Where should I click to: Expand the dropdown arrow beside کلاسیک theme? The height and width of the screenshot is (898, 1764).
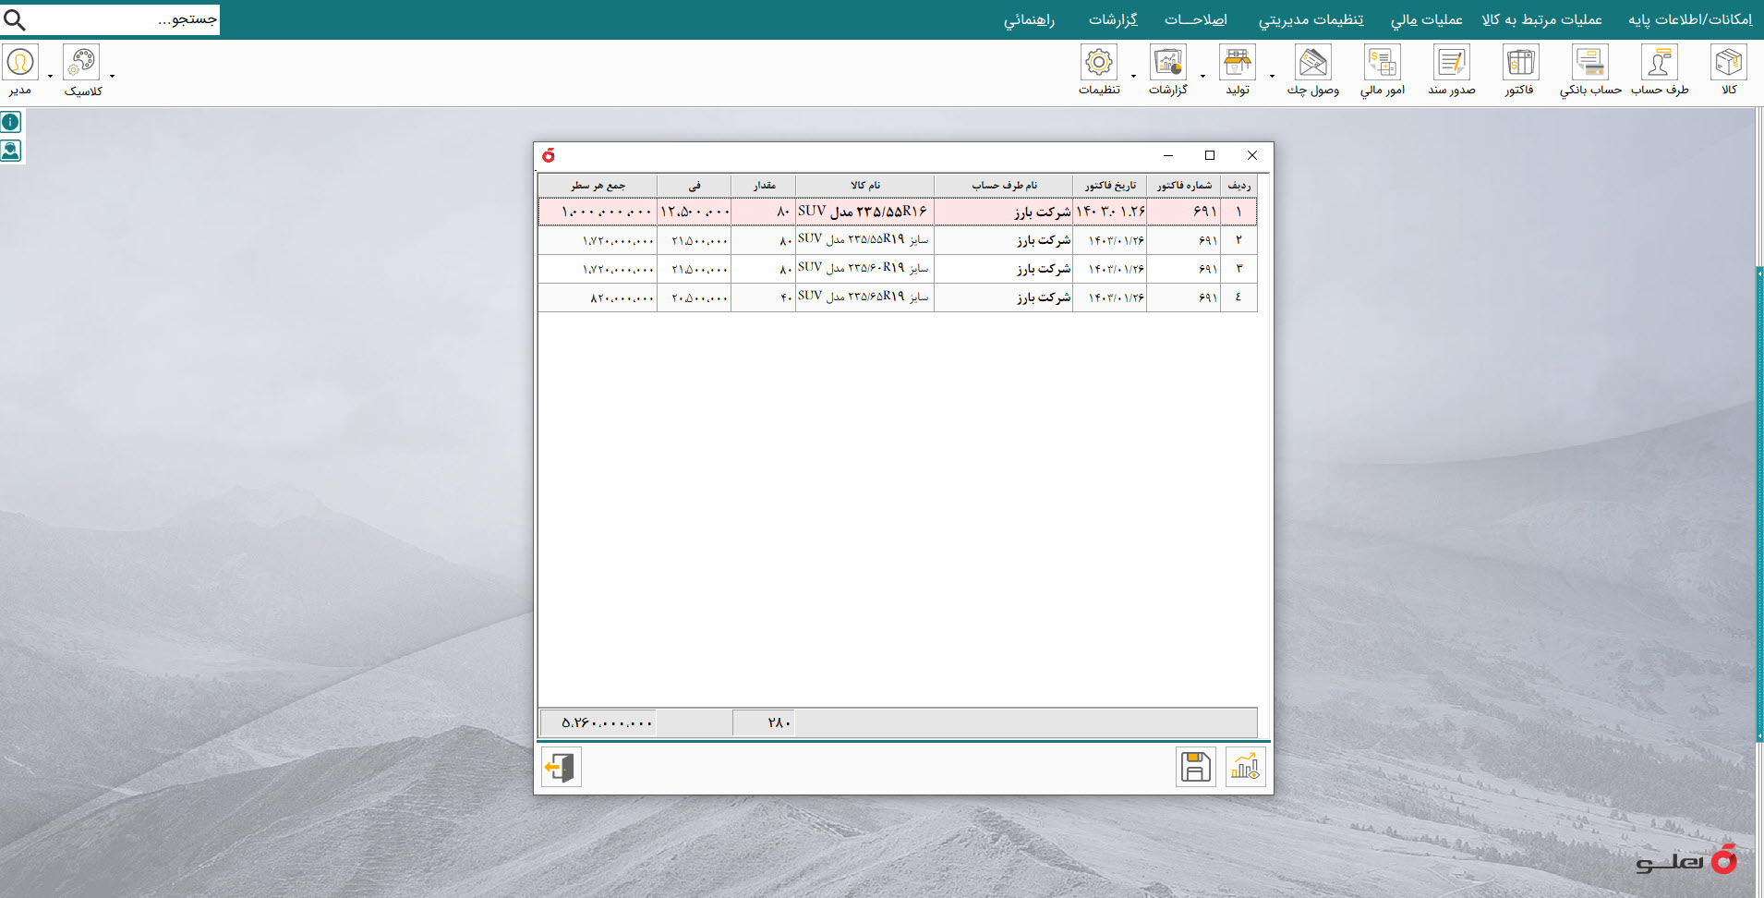pos(112,76)
